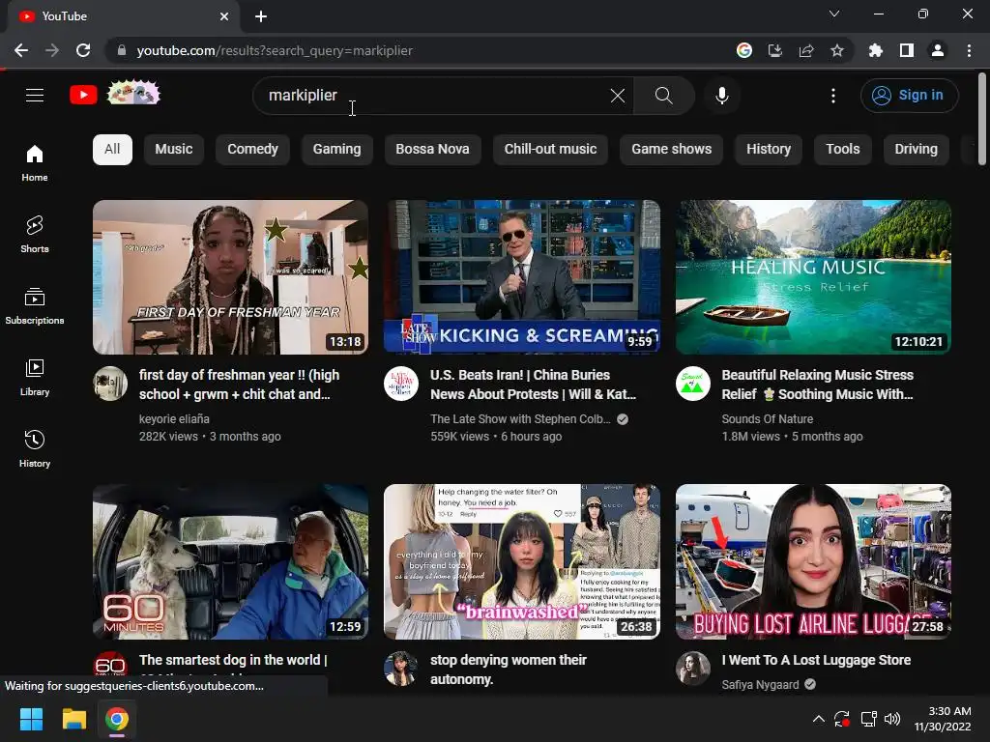Select the Tools filter chip

843,150
